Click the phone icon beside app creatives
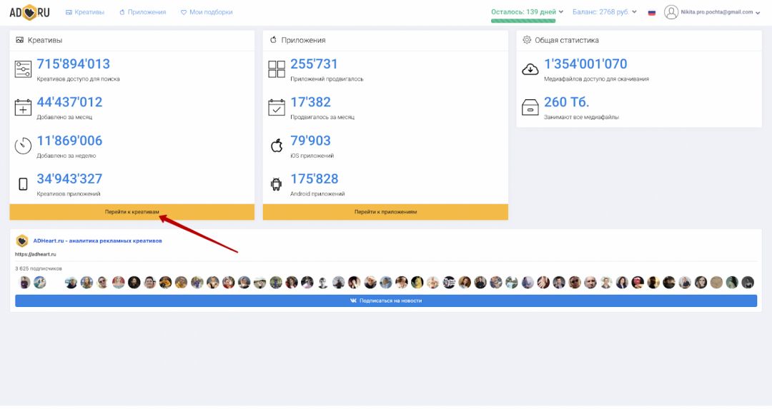The width and height of the screenshot is (772, 409). click(23, 184)
